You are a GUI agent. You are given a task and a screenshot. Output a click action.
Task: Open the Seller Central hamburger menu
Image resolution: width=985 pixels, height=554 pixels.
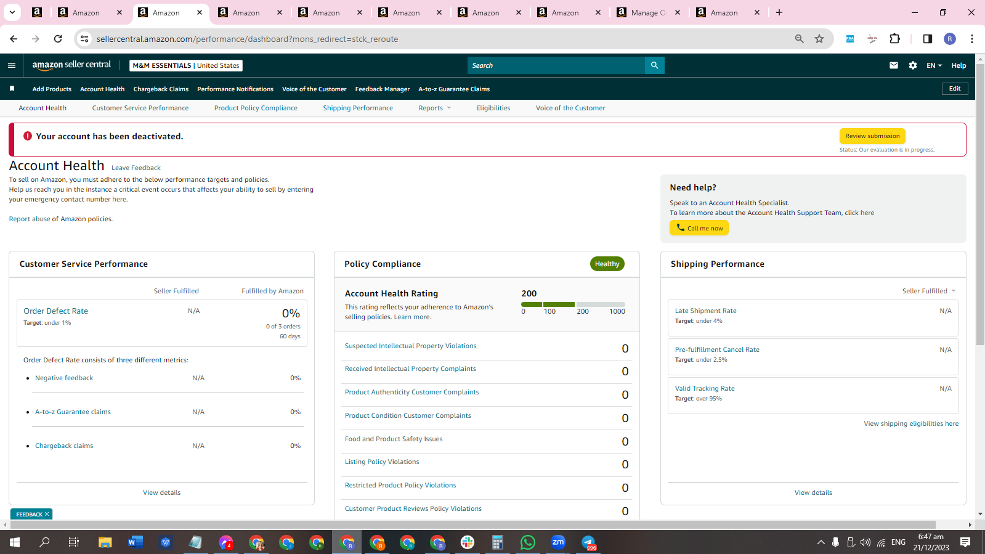12,65
